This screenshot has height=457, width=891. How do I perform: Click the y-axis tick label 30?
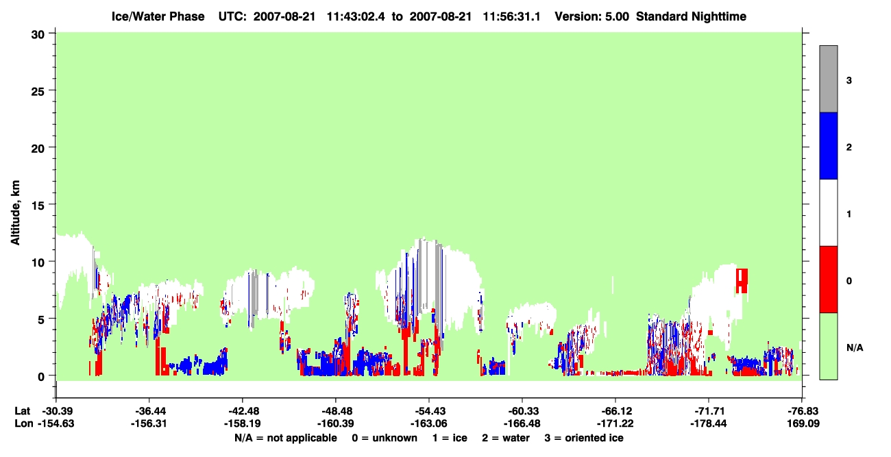(40, 34)
